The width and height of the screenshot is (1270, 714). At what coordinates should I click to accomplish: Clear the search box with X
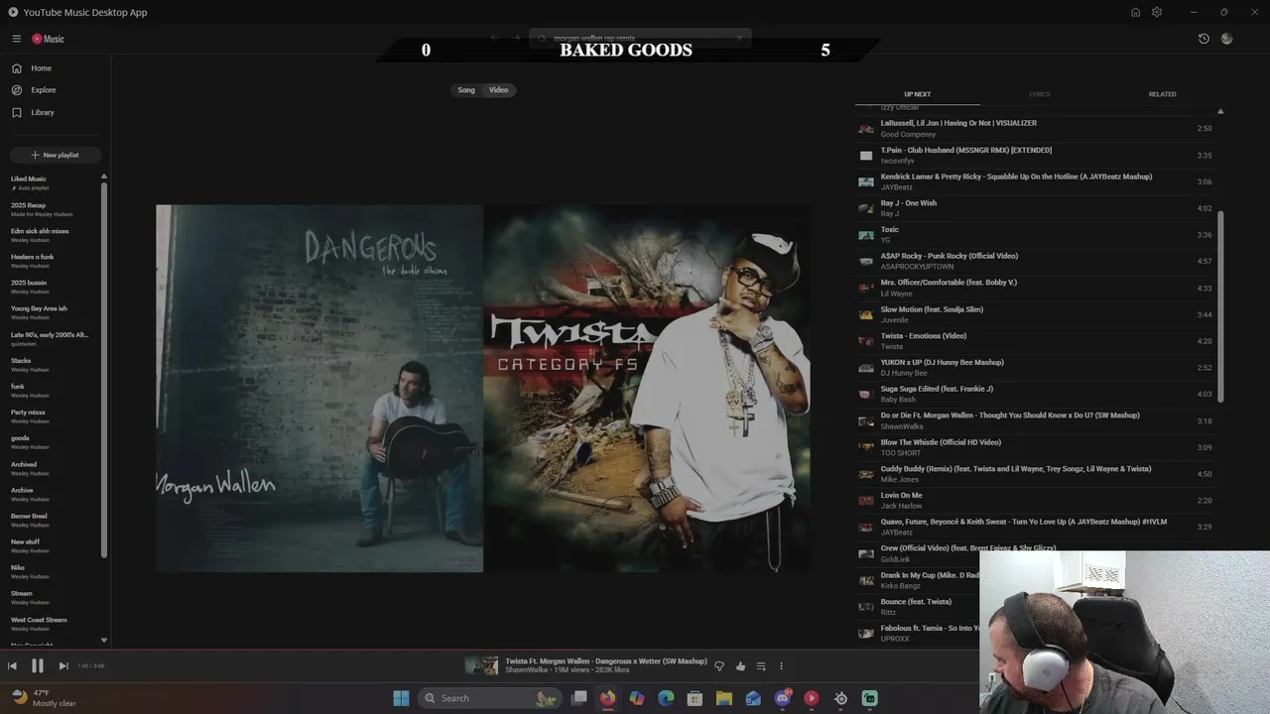739,38
